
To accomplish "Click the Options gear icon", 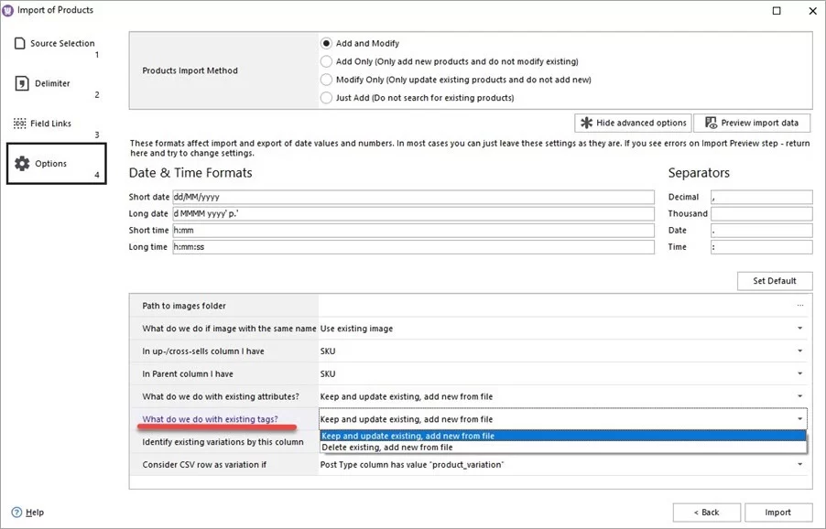I will tap(20, 162).
